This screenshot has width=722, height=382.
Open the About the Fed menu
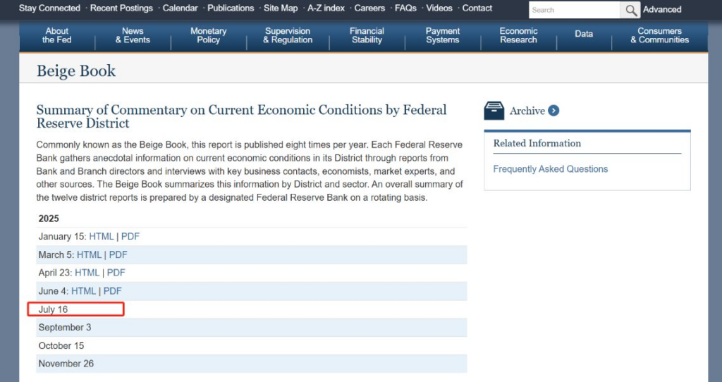[57, 35]
